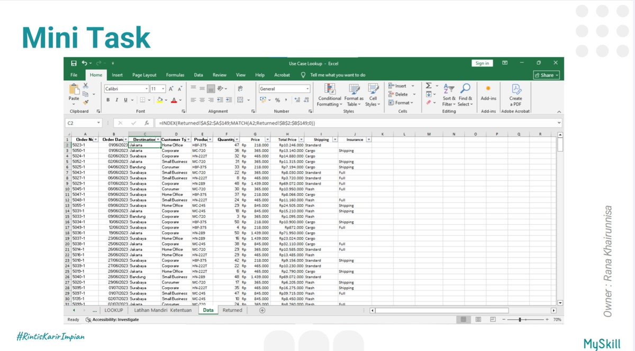Open the Destination column filter dropdown
Screen dimensions: 635x351
tap(158, 140)
